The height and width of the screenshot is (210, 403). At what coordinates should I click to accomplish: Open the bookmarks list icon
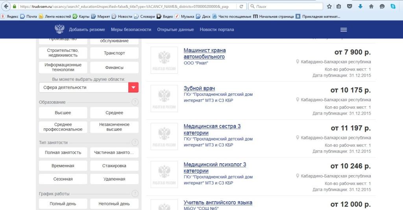click(x=339, y=6)
